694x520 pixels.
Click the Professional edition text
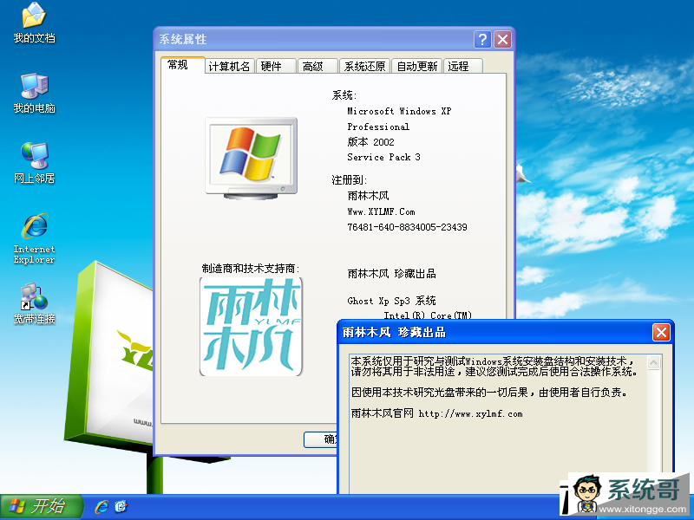pyautogui.click(x=378, y=127)
